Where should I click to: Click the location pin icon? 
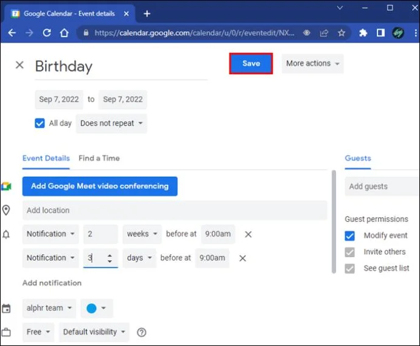point(6,210)
